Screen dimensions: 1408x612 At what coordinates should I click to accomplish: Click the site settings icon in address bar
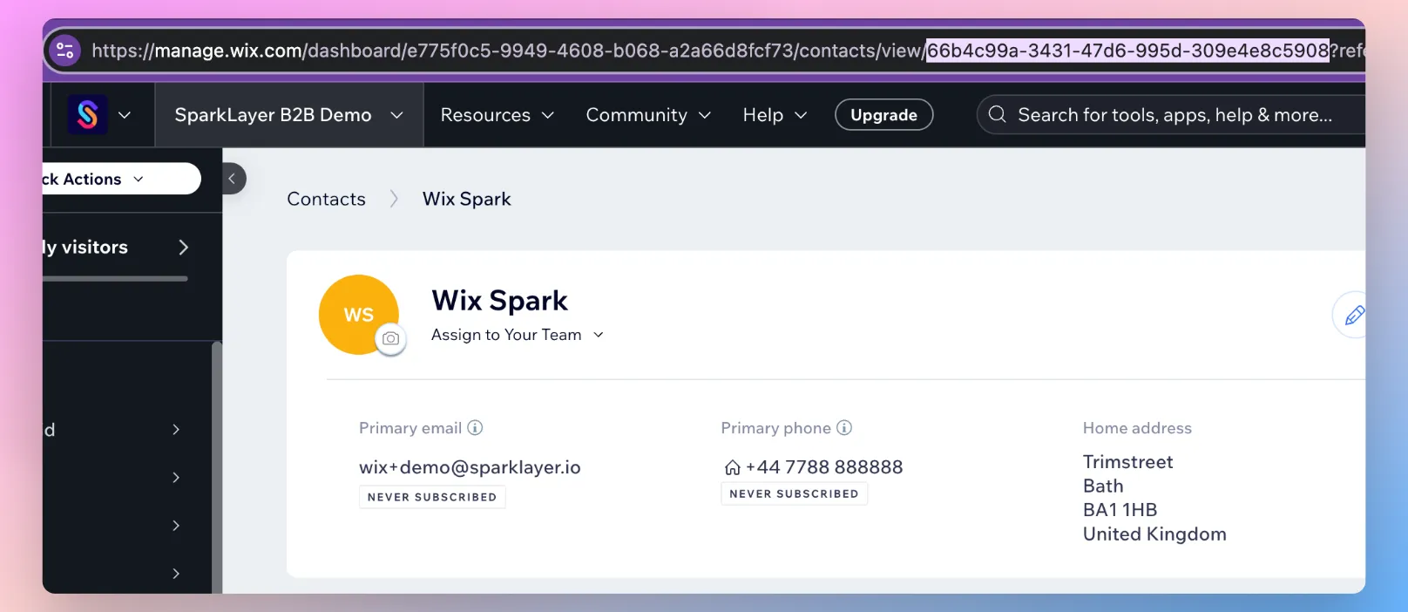point(65,51)
